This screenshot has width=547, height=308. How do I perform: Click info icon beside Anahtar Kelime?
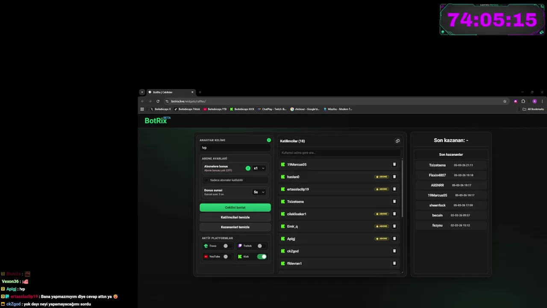pyautogui.click(x=269, y=140)
